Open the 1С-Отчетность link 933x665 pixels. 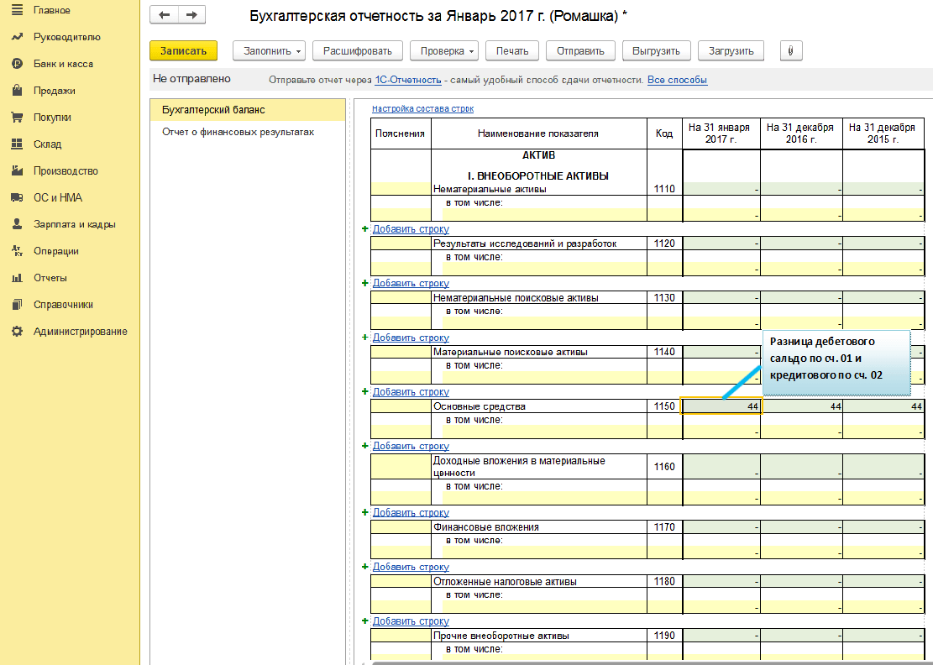point(407,81)
